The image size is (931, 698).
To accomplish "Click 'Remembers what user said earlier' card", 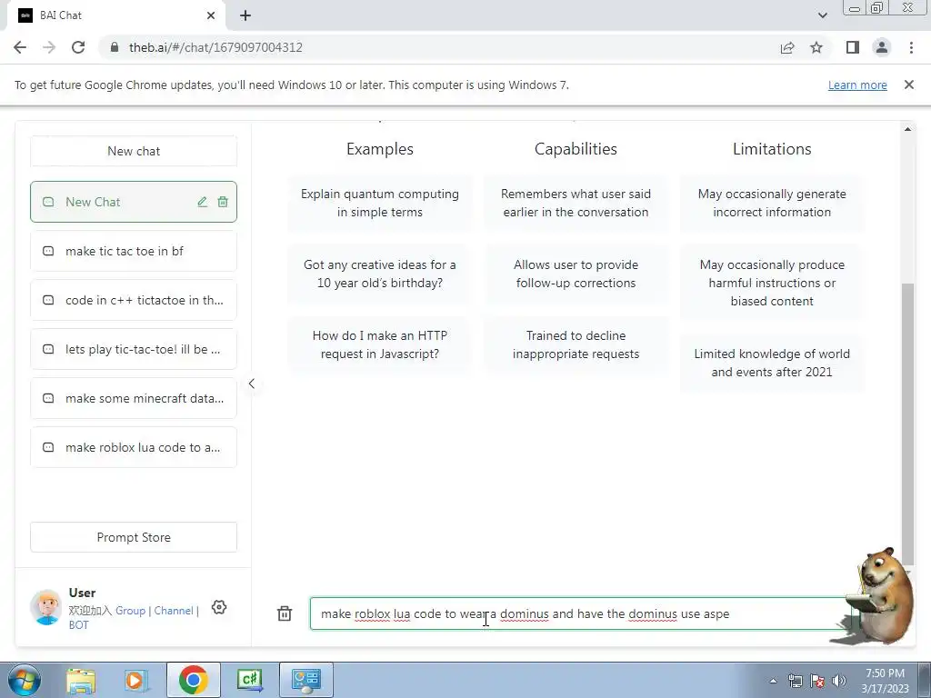I will [x=576, y=203].
